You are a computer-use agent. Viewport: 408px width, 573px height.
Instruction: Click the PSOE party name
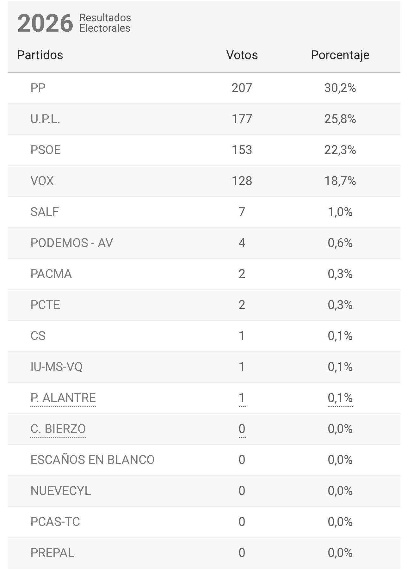click(46, 150)
